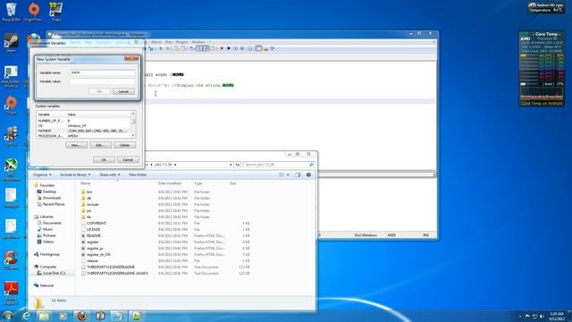
Task: Select the COPYRIGHT file in Explorer
Action: click(97, 223)
